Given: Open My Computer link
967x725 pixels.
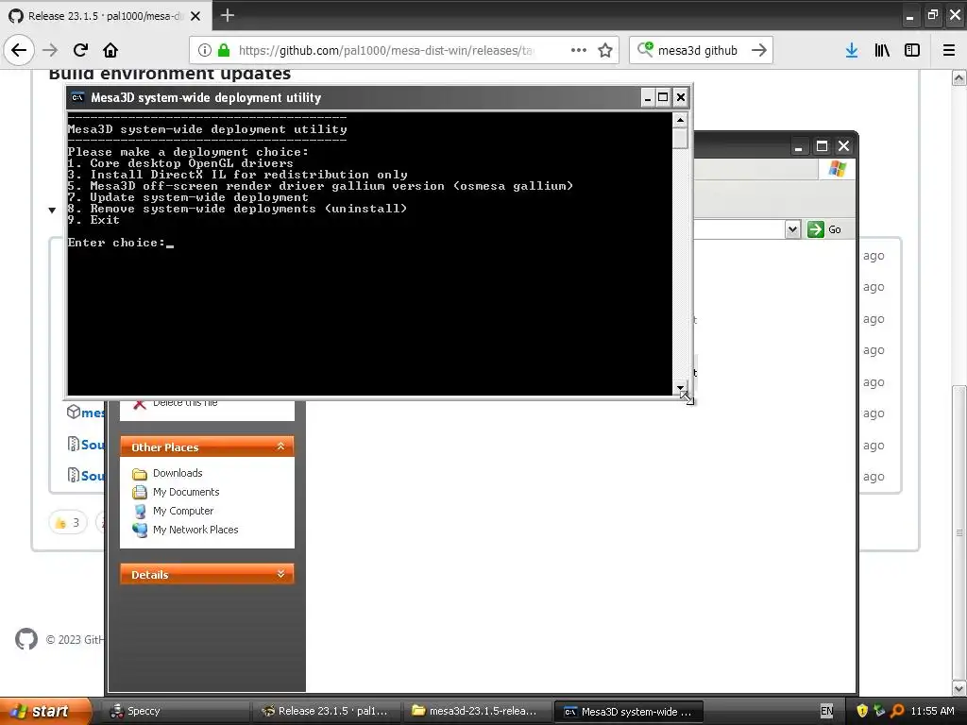Looking at the screenshot, I should [183, 511].
